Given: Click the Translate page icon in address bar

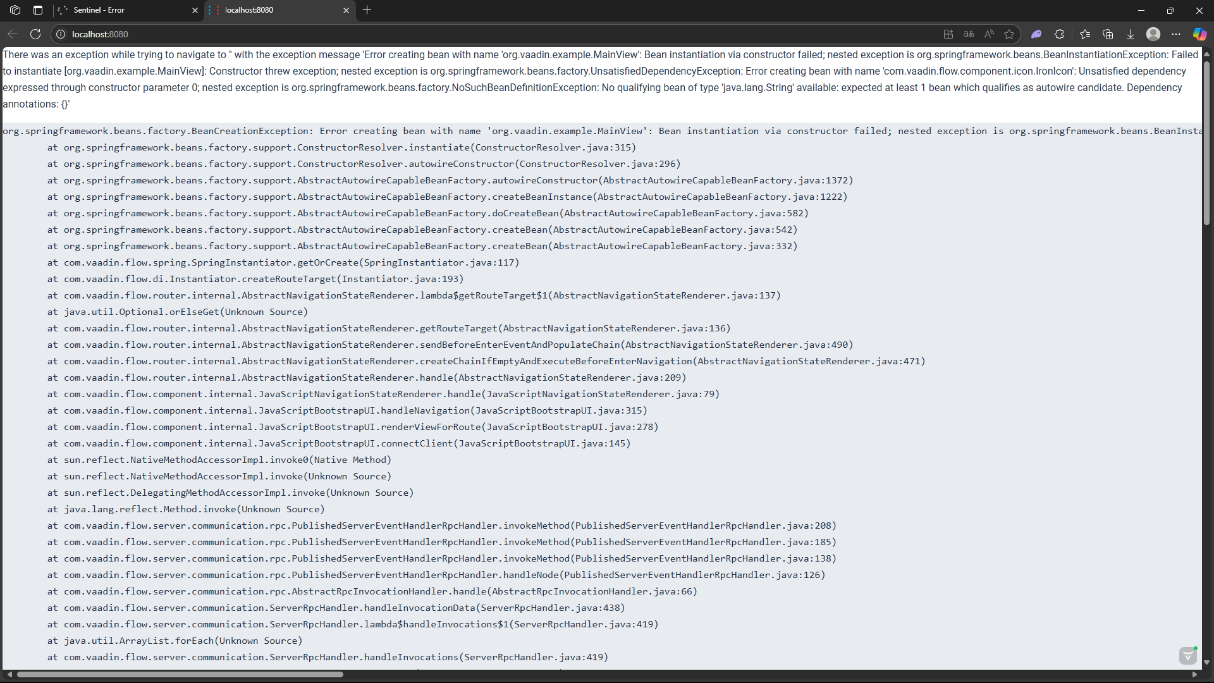Looking at the screenshot, I should pos(969,34).
